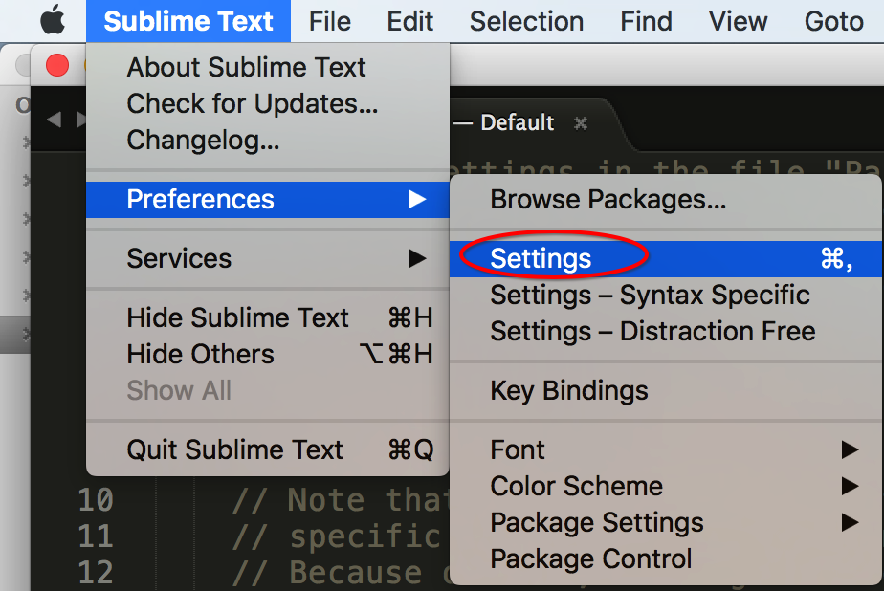Select Settings in the Preferences submenu
The width and height of the screenshot is (884, 591).
pos(541,258)
